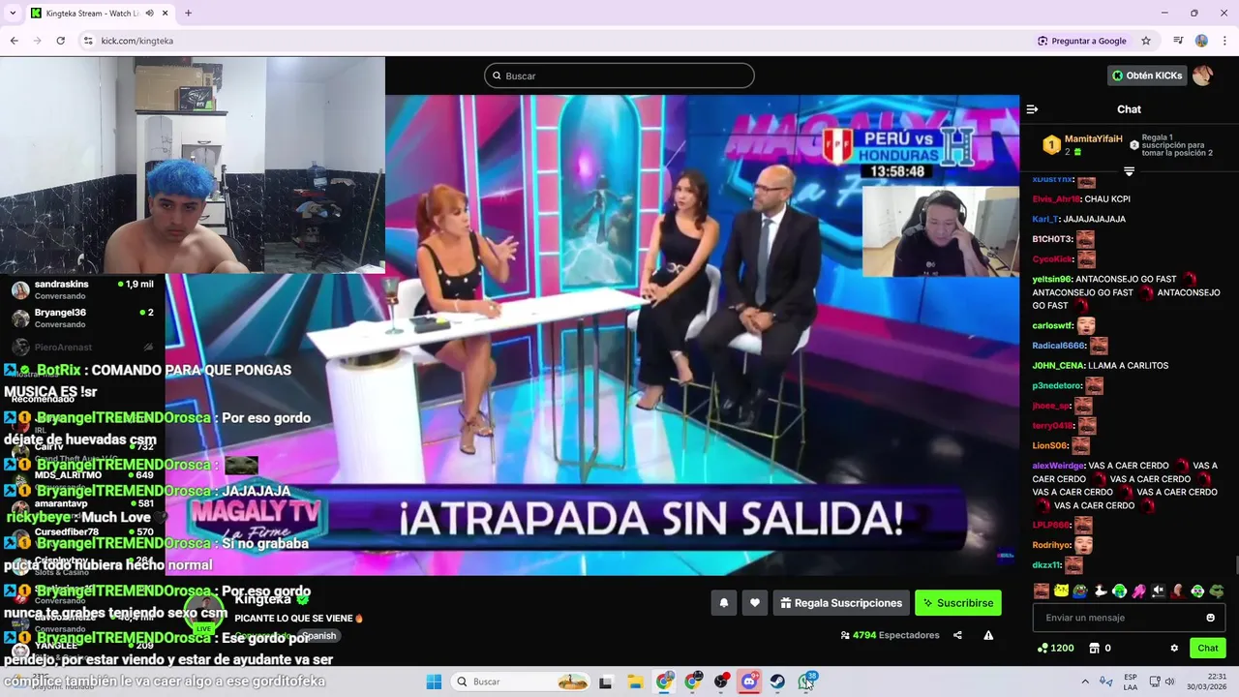
Task: Collapse the chat panel with arrow icon
Action: 1032,109
